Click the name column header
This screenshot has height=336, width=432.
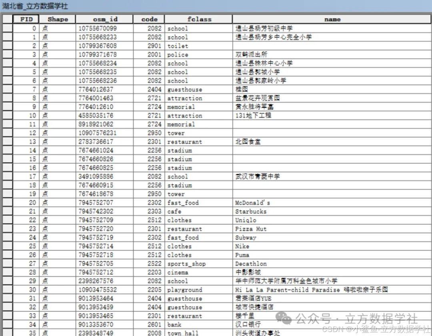point(332,19)
